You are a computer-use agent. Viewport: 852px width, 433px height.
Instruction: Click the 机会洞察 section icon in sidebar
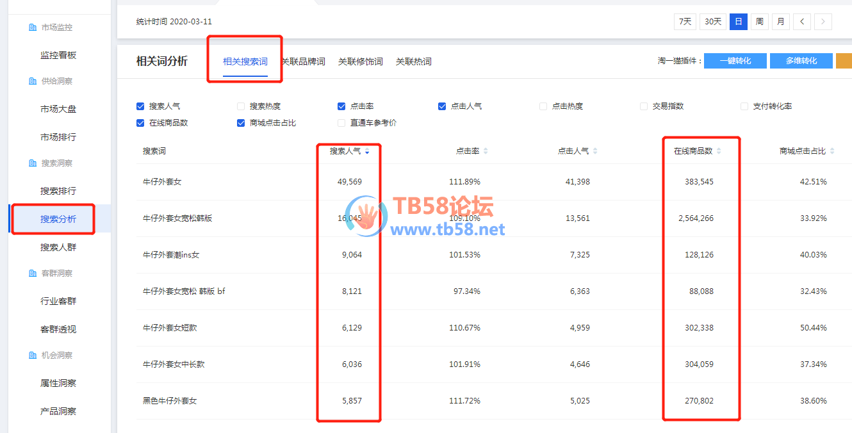(33, 355)
